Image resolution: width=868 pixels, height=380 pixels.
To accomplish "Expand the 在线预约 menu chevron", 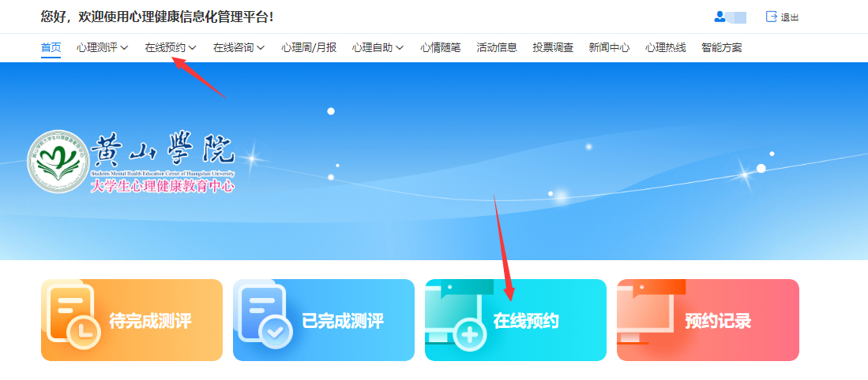I will [x=192, y=48].
